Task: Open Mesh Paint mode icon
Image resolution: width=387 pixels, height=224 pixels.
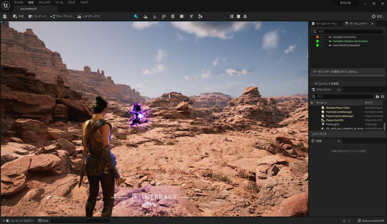Action: tap(164, 17)
